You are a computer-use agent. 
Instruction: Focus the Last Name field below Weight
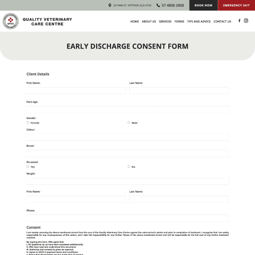(179, 199)
